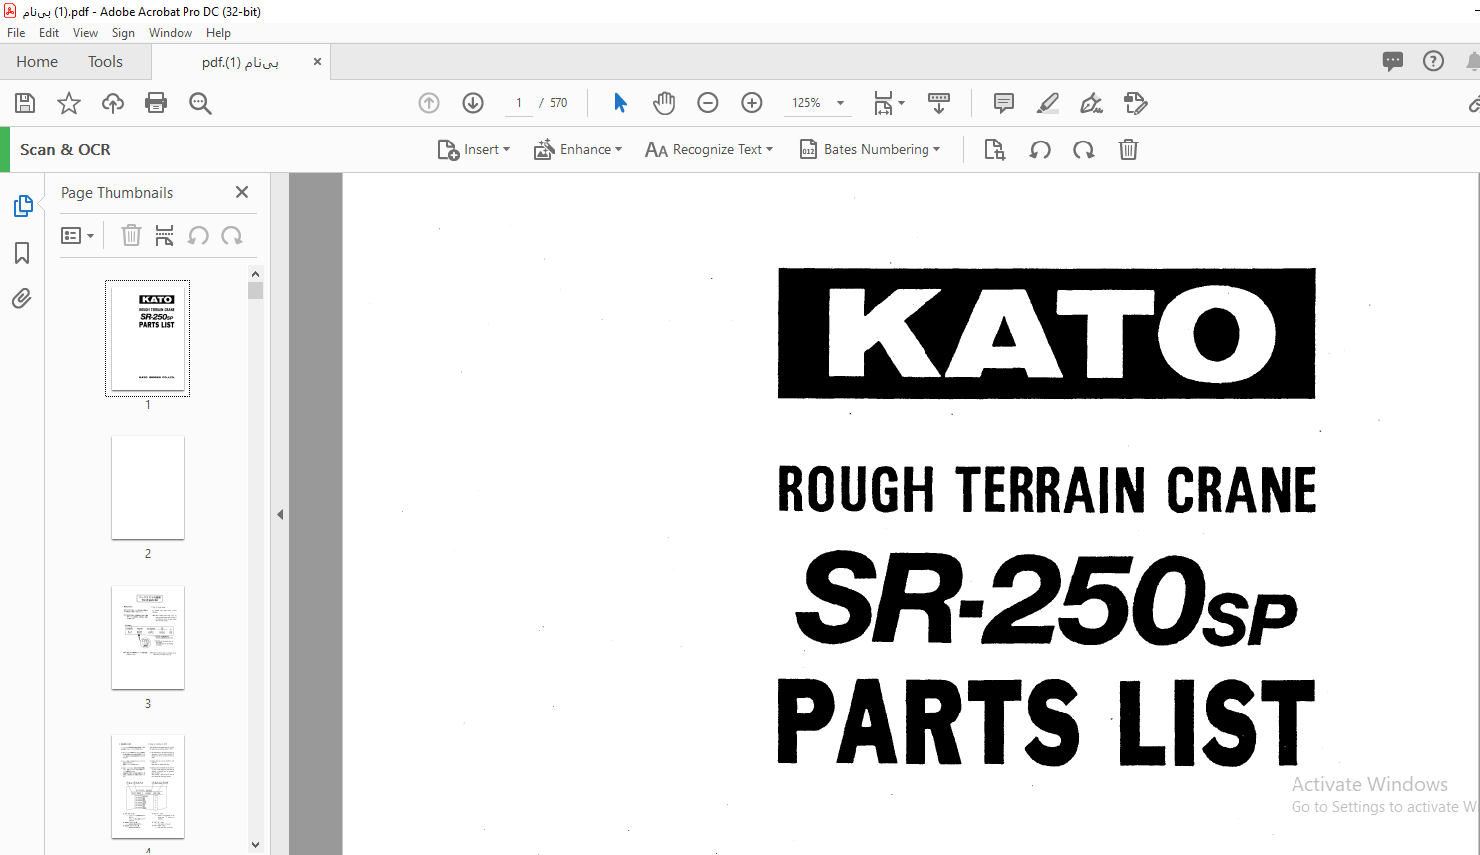The image size is (1480, 855).
Task: Open the Window menu
Action: point(171,33)
